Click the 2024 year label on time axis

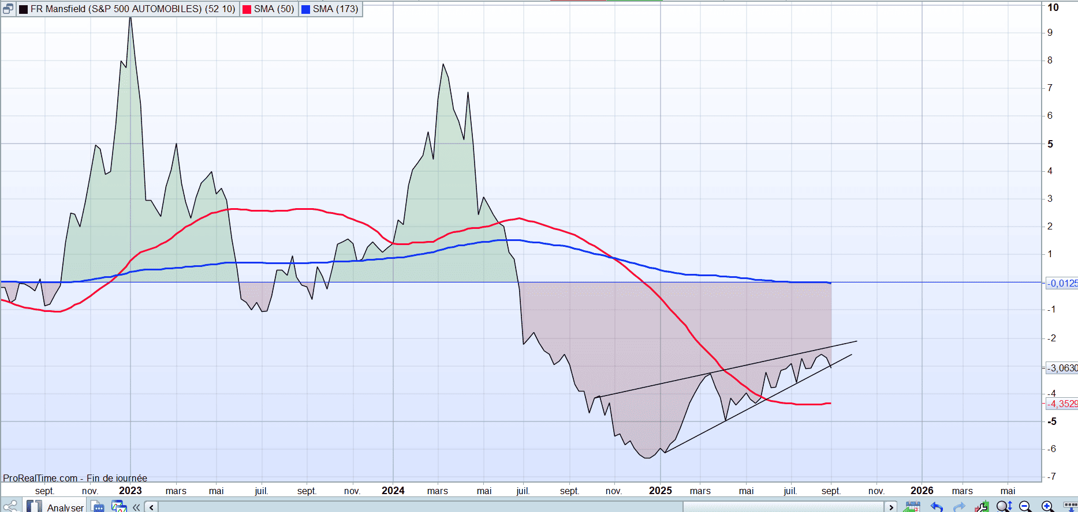[393, 491]
